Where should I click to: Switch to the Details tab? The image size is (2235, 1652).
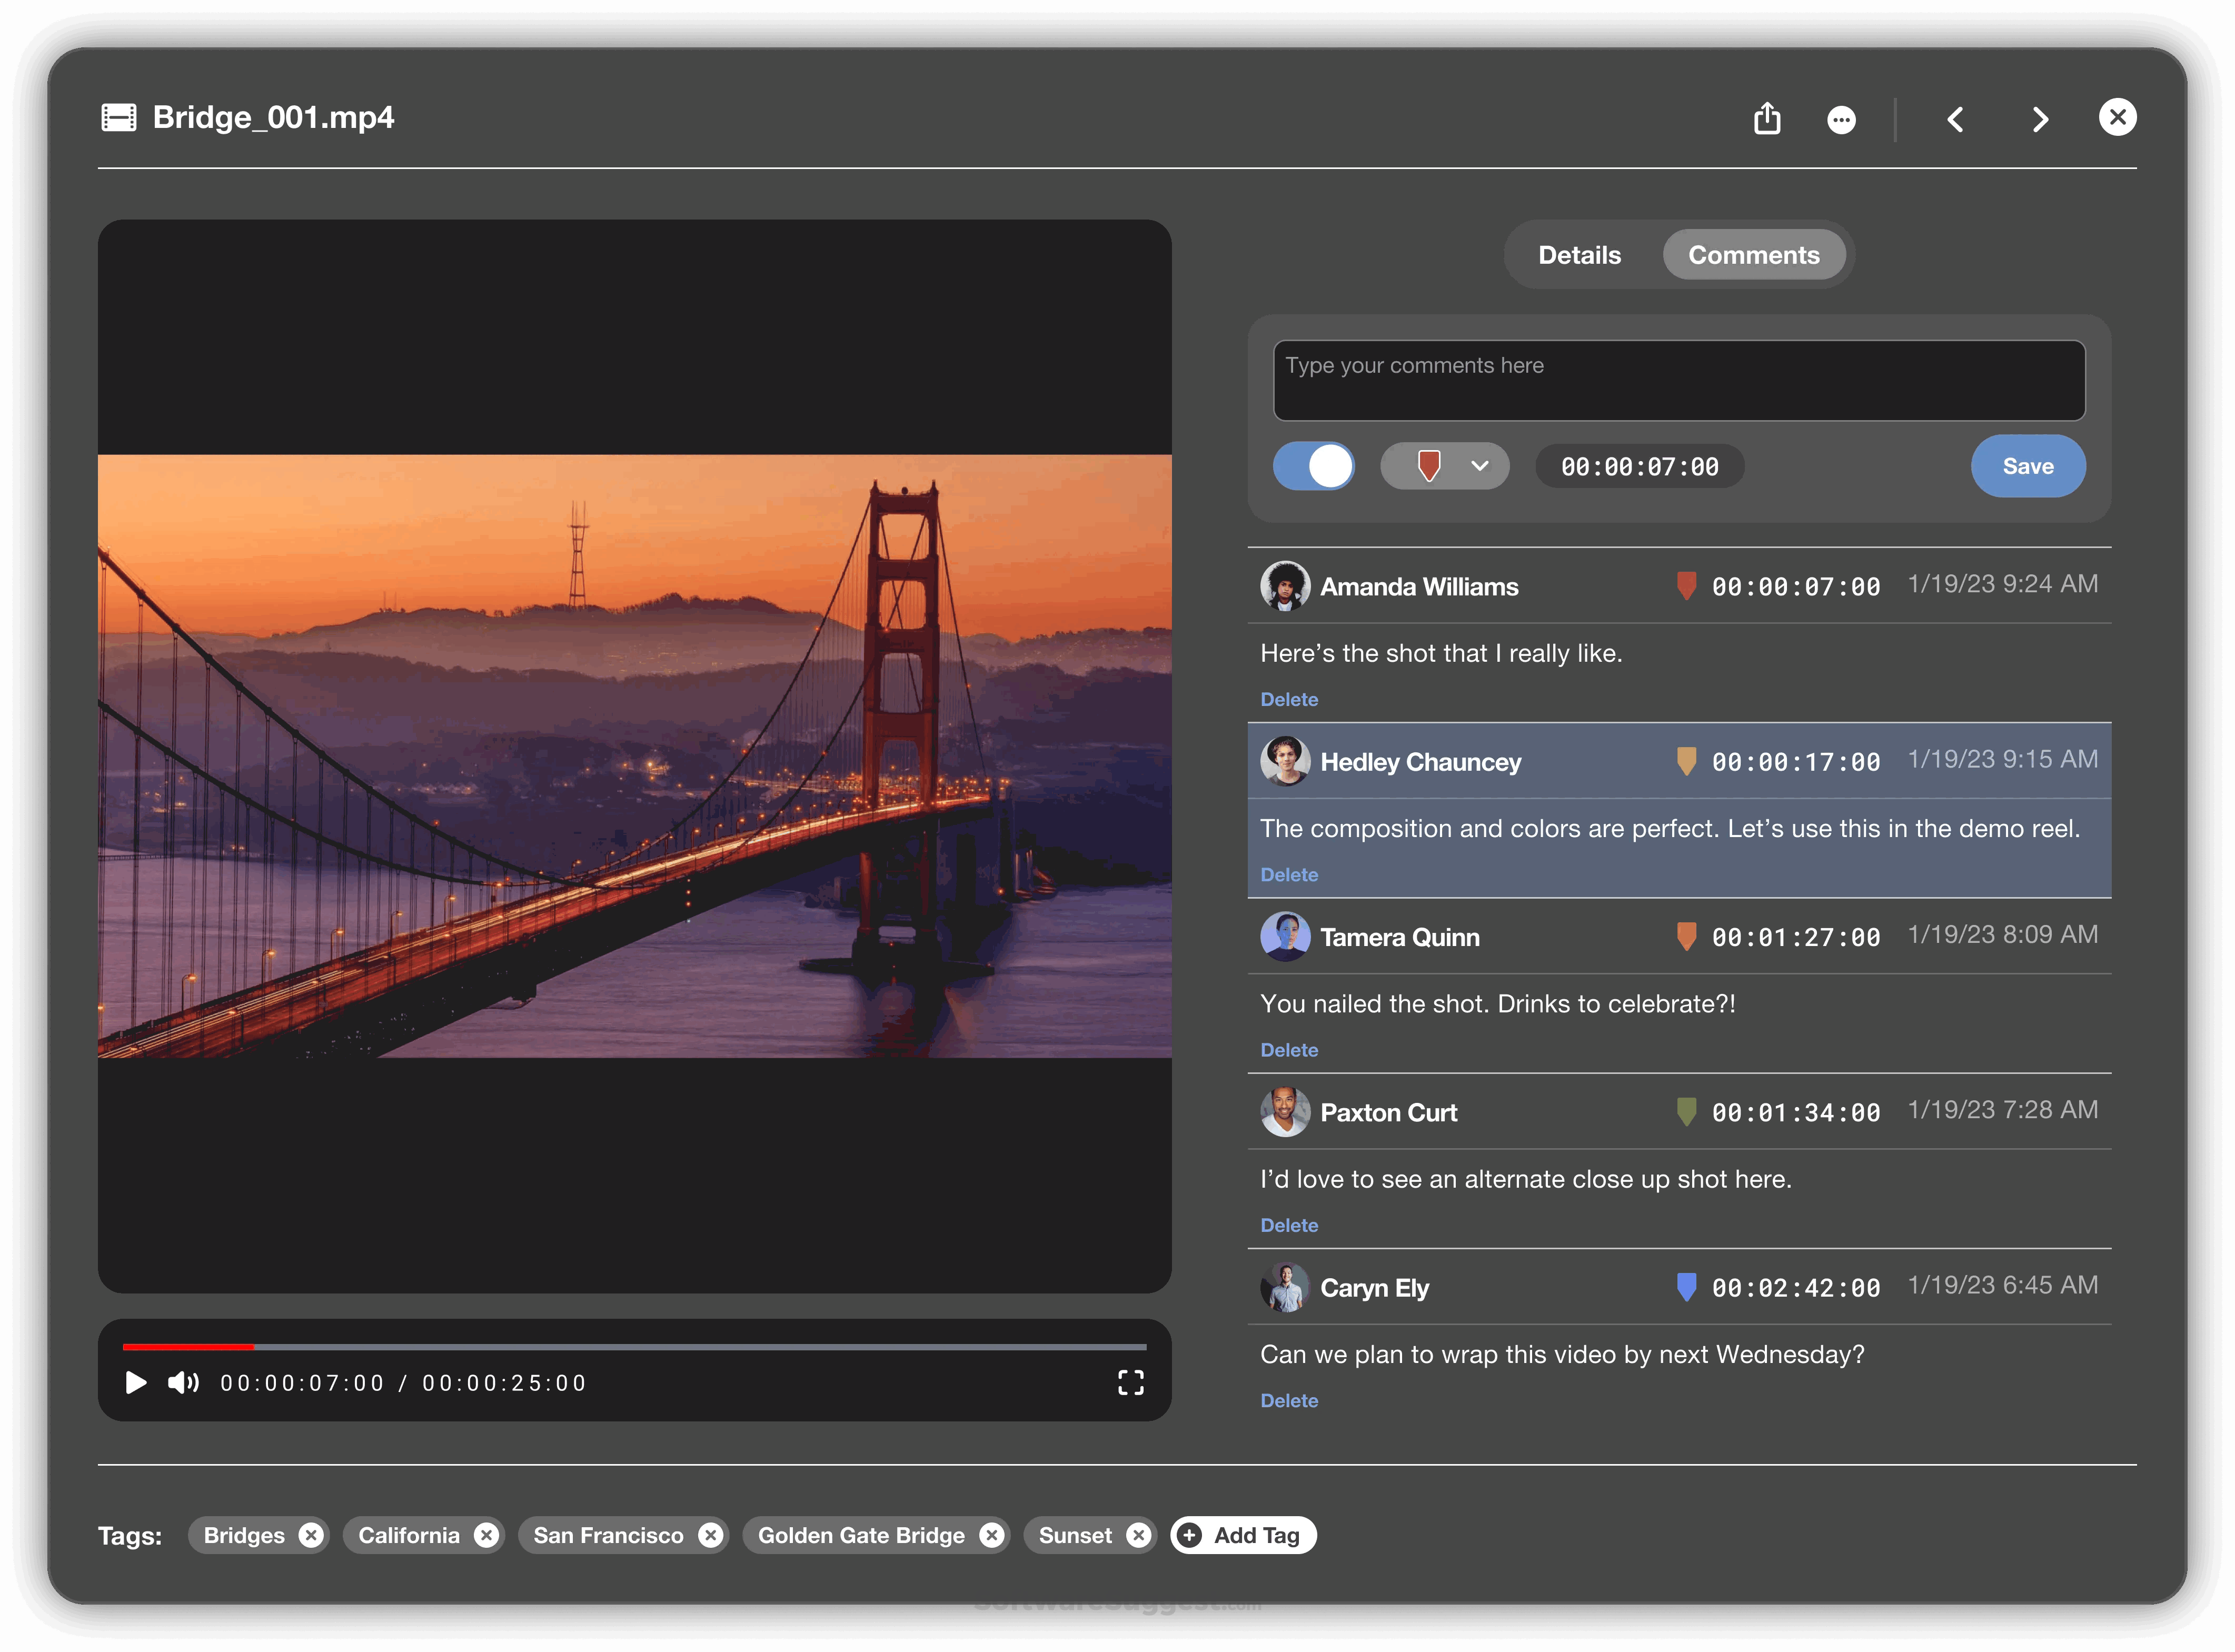point(1579,255)
